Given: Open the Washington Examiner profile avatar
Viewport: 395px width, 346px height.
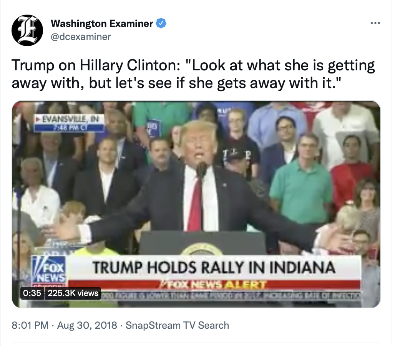Looking at the screenshot, I should 27,30.
